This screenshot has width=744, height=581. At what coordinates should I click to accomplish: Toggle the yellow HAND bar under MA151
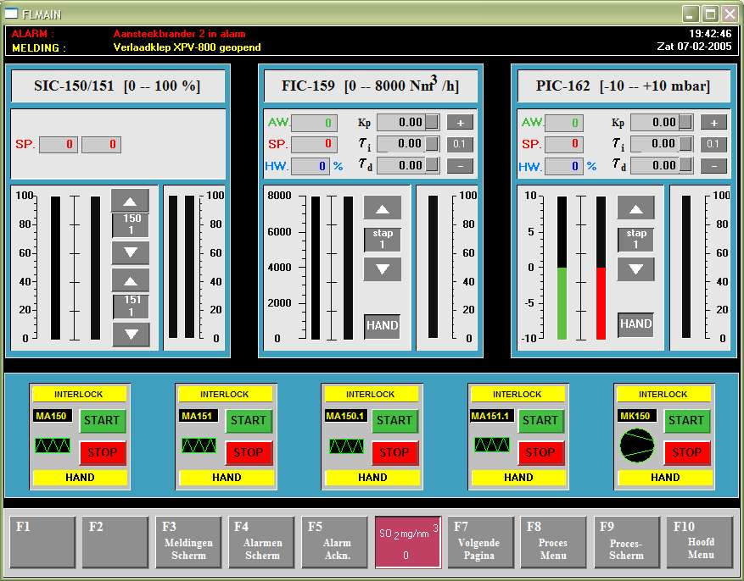[x=227, y=478]
